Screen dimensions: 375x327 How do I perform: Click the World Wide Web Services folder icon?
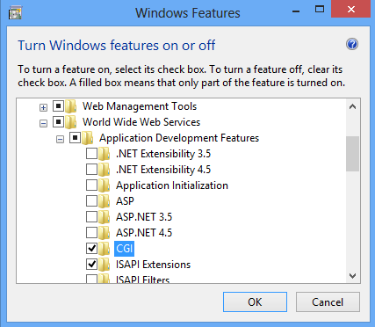(71, 122)
